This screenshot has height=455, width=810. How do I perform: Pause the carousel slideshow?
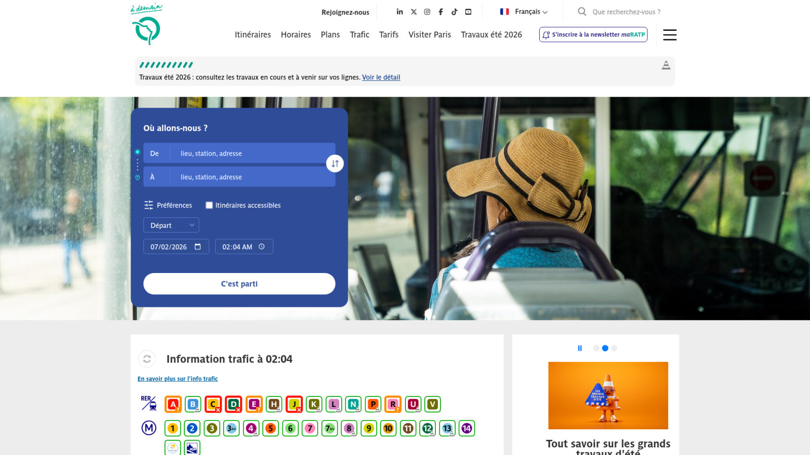[x=580, y=348]
